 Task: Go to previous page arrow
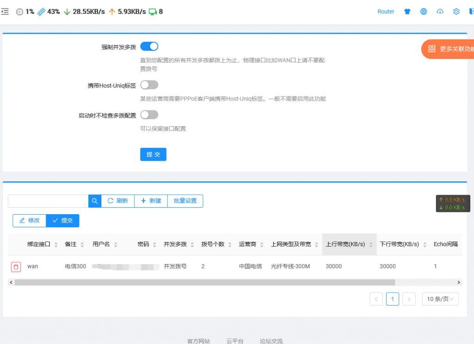click(x=376, y=299)
